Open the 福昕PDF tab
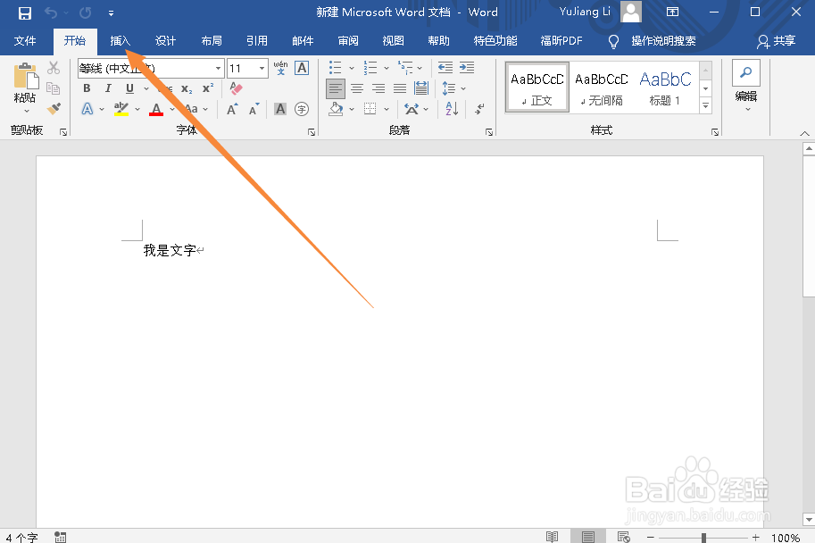 click(x=561, y=40)
